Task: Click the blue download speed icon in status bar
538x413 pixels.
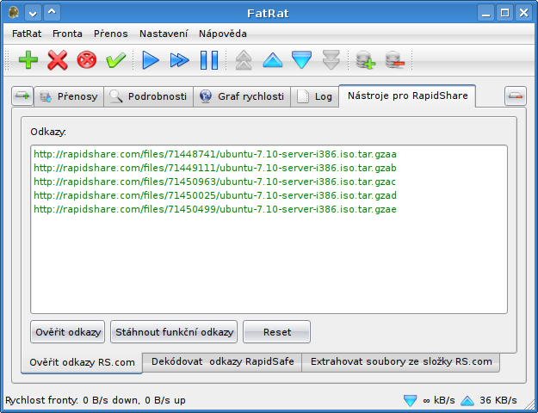Action: 410,400
